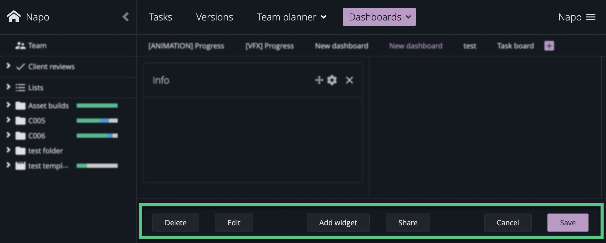Click the Edit button
Viewport: 606px width, 243px height.
[x=234, y=223]
